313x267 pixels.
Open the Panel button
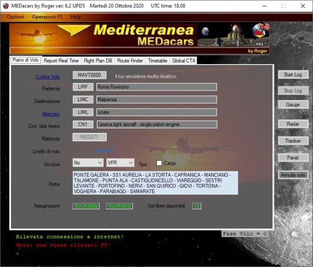point(293,157)
